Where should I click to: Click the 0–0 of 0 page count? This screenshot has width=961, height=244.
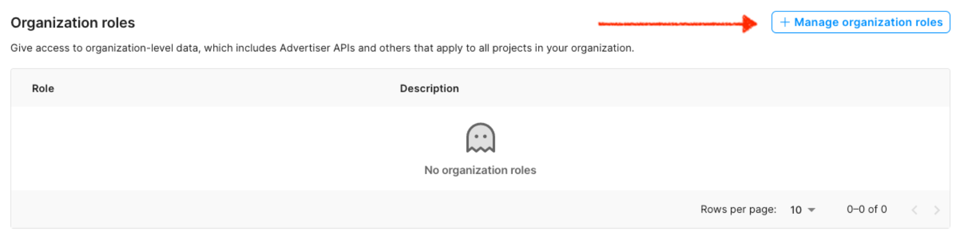[866, 209]
